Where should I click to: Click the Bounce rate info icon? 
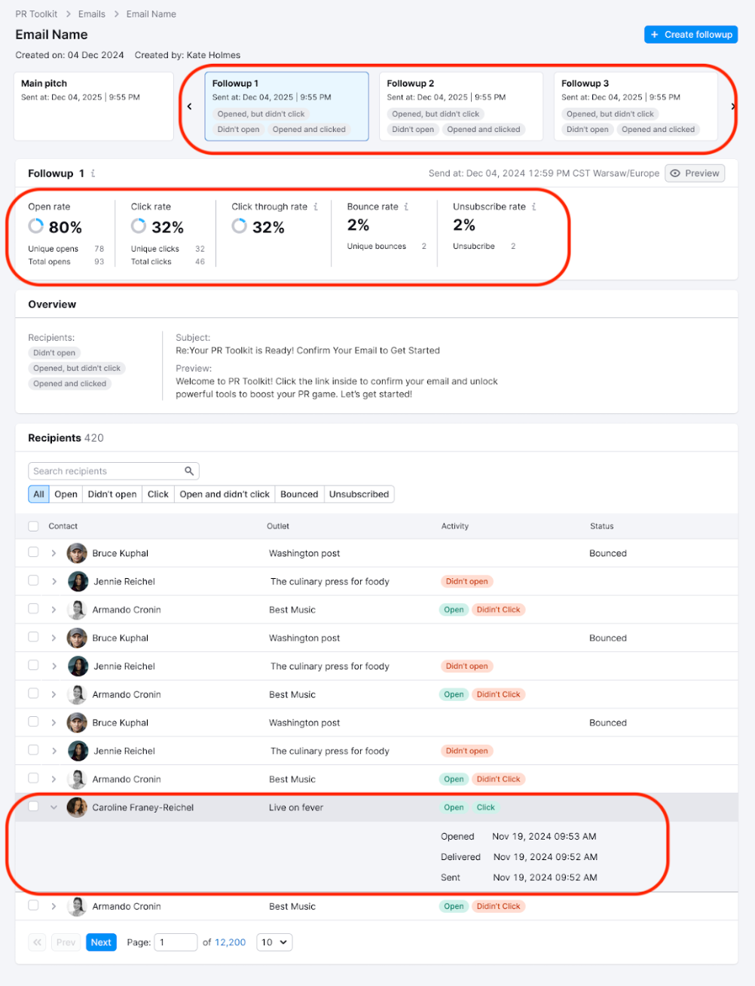[x=406, y=207]
